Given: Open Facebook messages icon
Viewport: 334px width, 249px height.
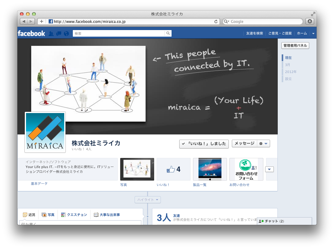Looking at the screenshot, I should click(59, 33).
